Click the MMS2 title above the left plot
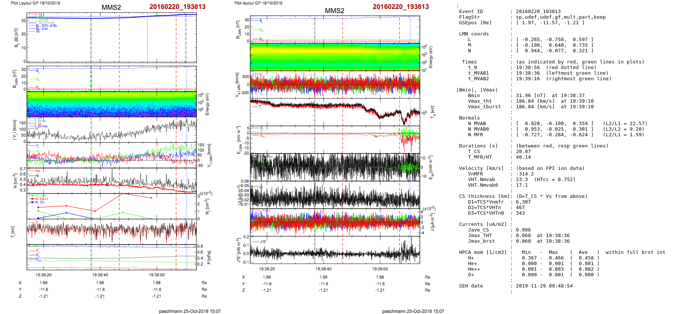 point(111,7)
